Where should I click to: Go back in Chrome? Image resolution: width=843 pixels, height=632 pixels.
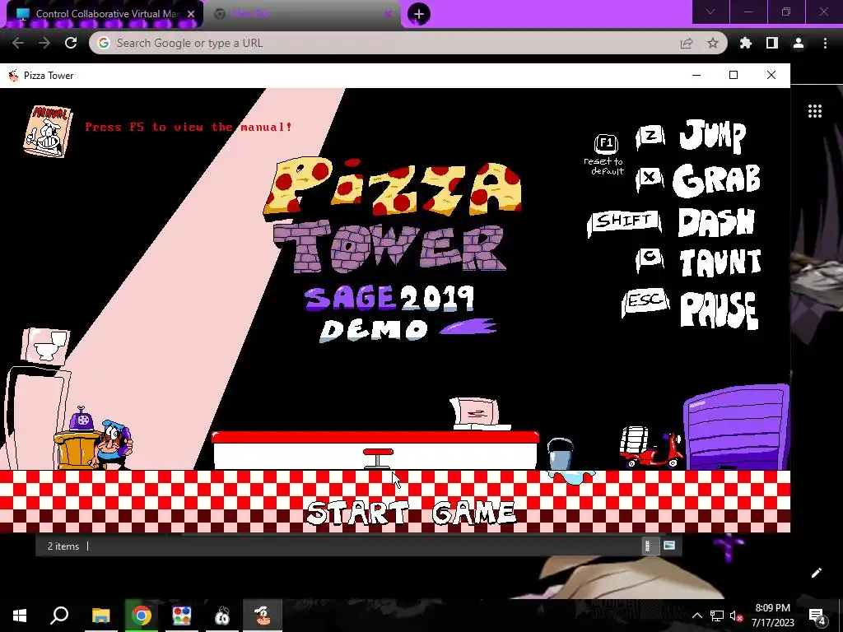pyautogui.click(x=18, y=43)
